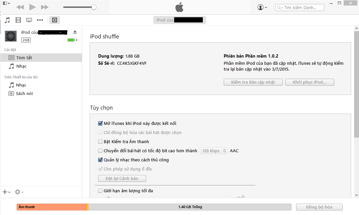Viewport: 359px width, 215px height.
Task: Enable Chuyển đổi bài hát có tốc độ bit cao hơn
Action: (100, 151)
